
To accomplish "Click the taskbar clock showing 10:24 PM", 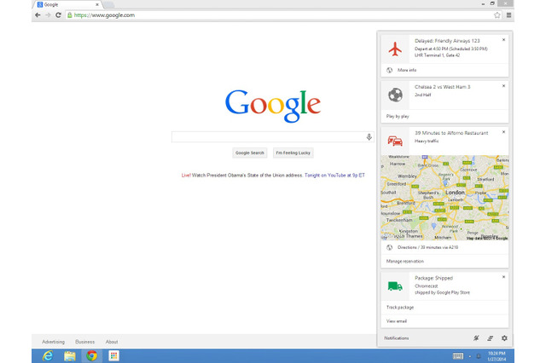I will 497,356.
